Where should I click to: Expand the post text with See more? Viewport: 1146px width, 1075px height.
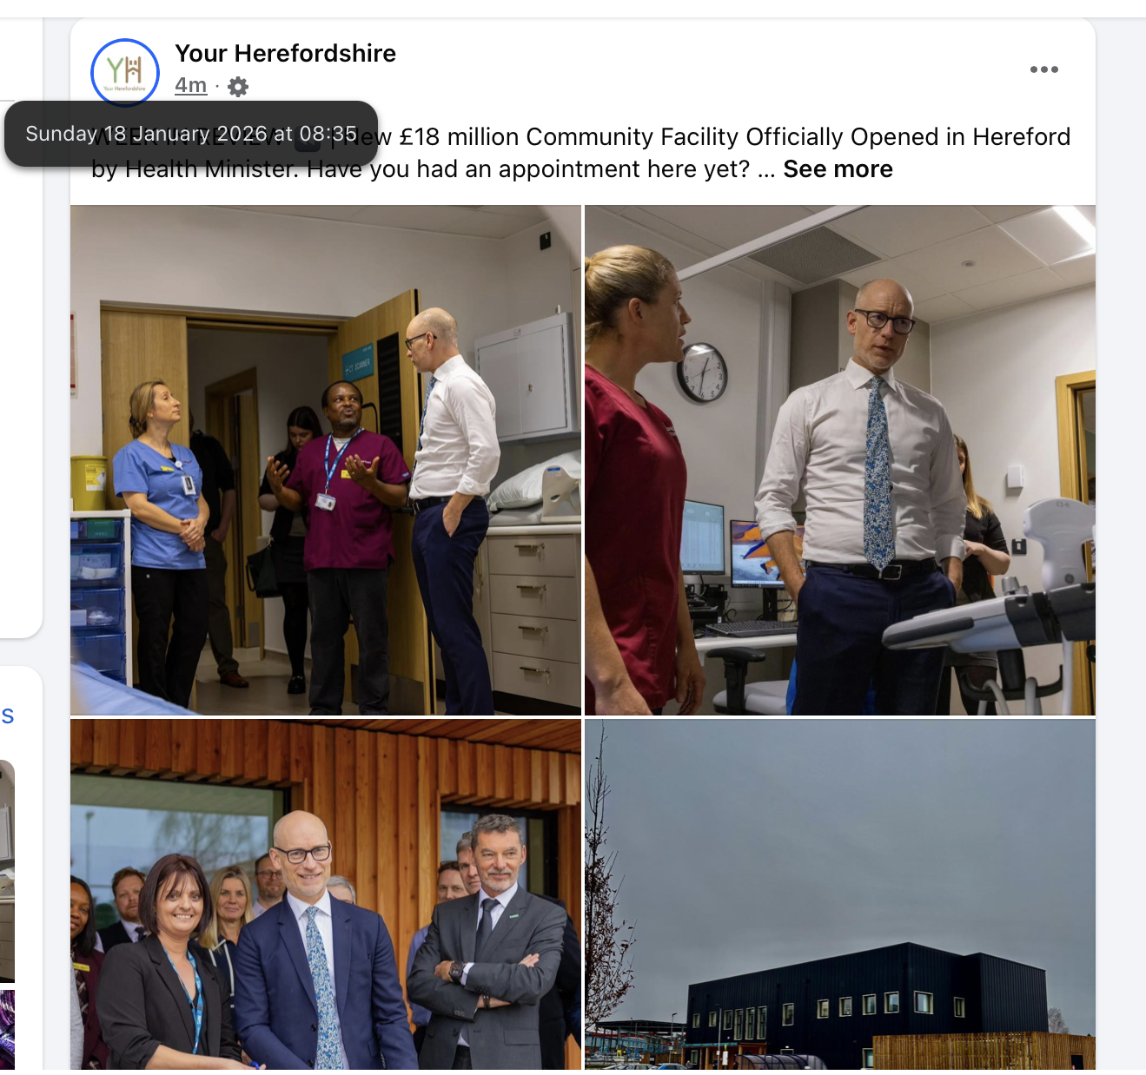point(838,168)
